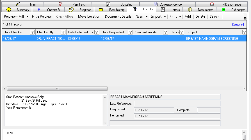Click the Past history folder icon
Viewport: 251px width, 140px height.
pyautogui.click(x=101, y=10)
